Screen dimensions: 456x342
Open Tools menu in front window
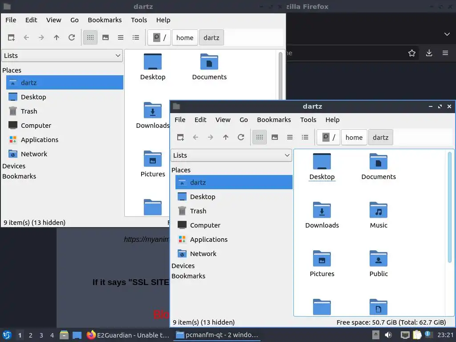pos(308,119)
